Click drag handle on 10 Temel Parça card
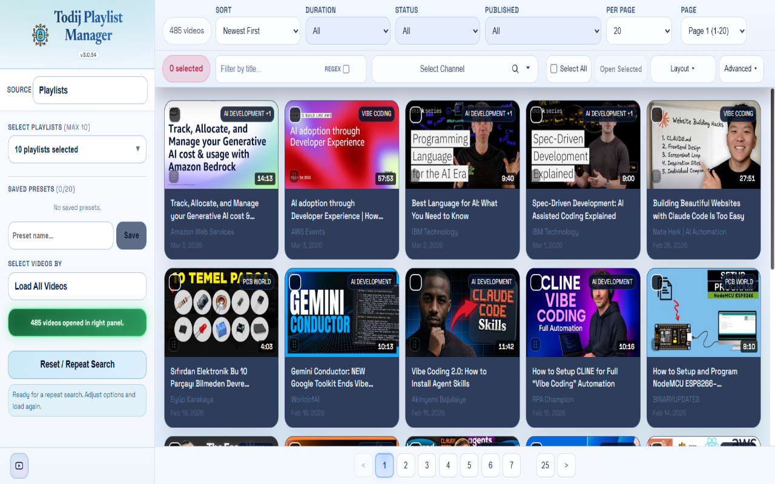This screenshot has width=775, height=484. (174, 344)
